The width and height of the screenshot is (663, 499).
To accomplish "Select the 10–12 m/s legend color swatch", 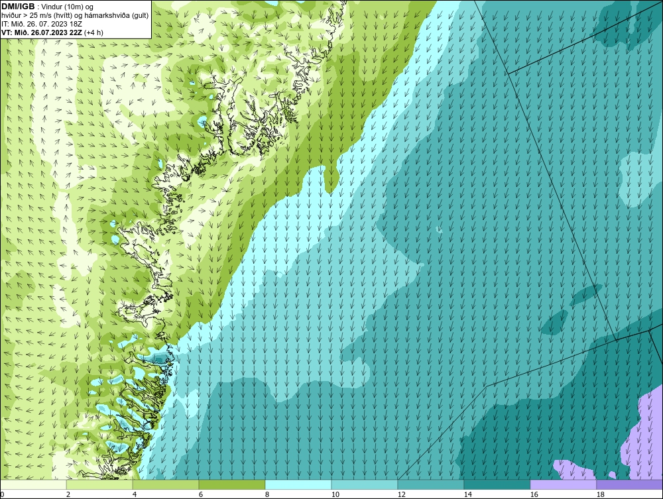I will point(365,484).
